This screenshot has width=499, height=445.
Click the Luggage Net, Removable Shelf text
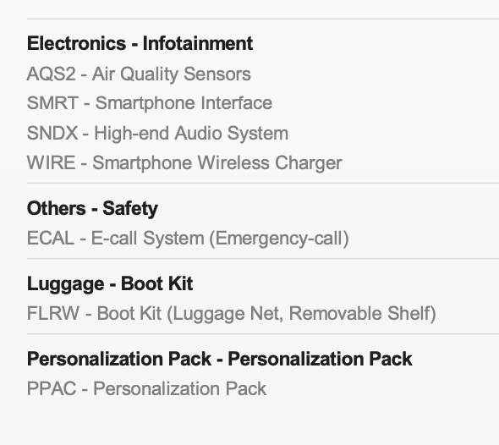coord(301,314)
